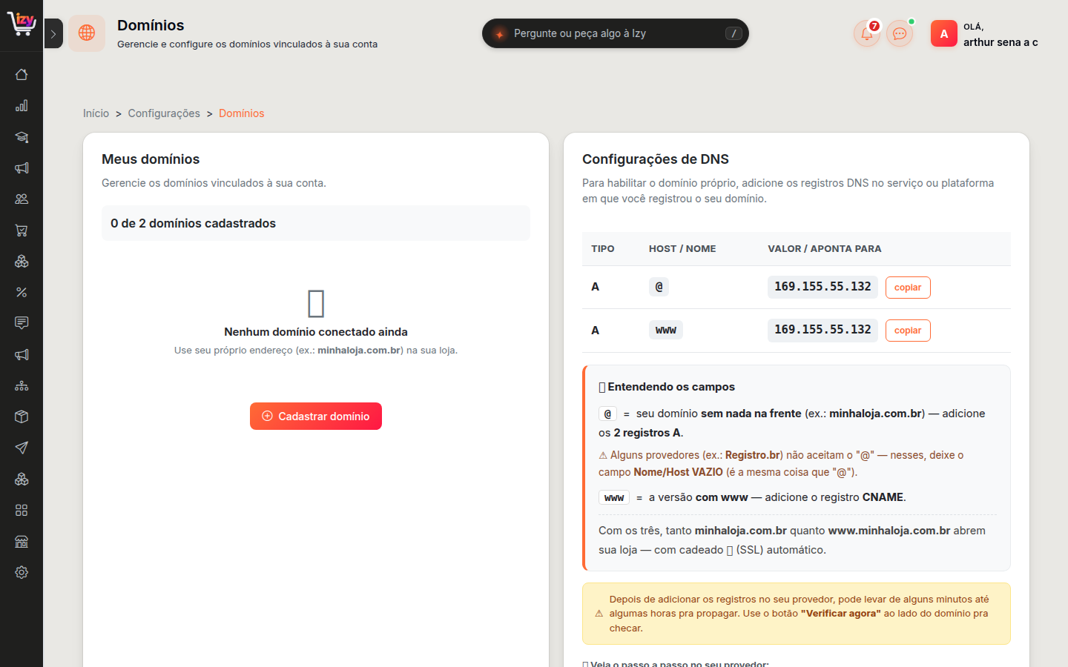
Task: Go to 'Configurações' in the breadcrumb
Action: pos(164,113)
